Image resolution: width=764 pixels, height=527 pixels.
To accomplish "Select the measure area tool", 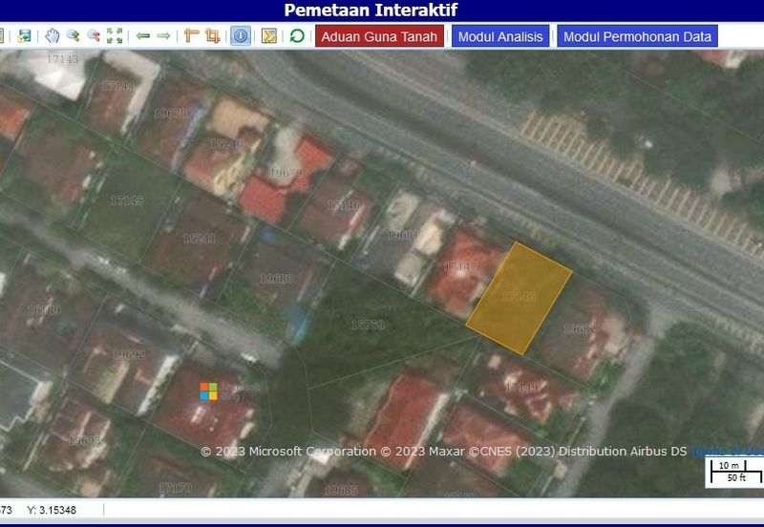I will pos(212,36).
